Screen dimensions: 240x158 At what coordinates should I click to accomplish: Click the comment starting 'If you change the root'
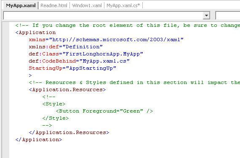128,25
